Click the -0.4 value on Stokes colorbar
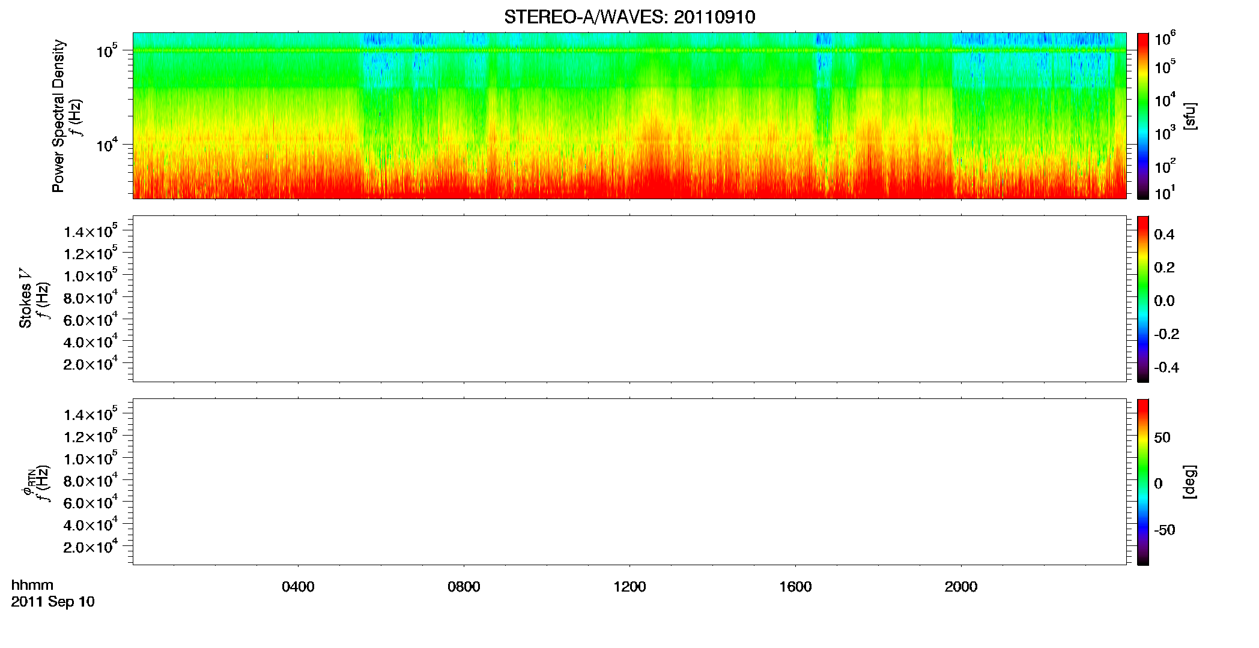The width and height of the screenshot is (1259, 648). pyautogui.click(x=1166, y=368)
